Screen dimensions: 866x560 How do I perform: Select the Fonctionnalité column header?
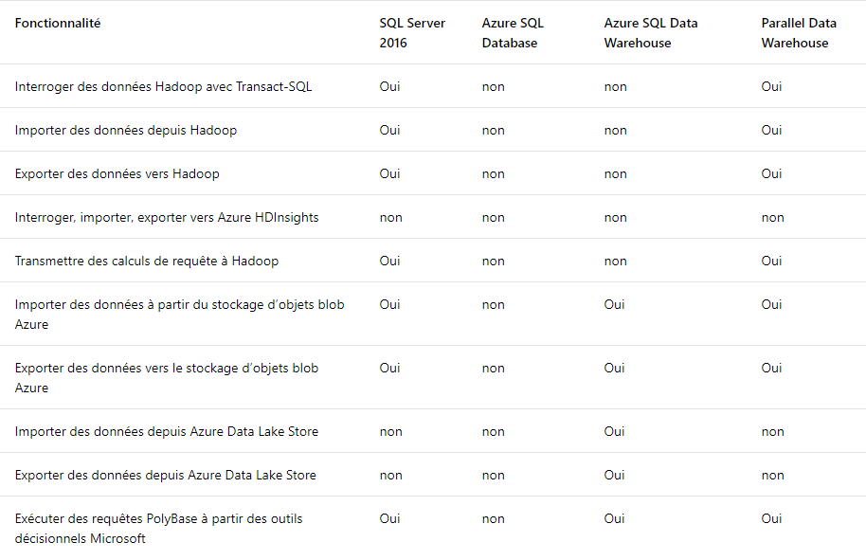coord(58,23)
